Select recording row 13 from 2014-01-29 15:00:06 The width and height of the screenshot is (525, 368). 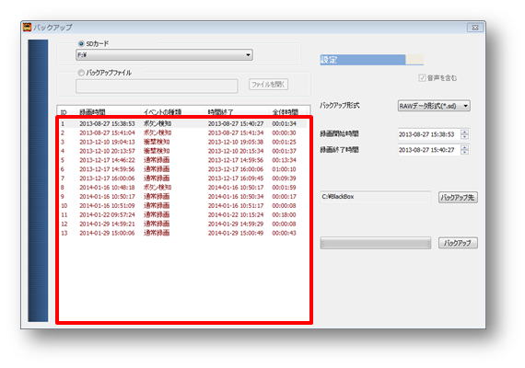(x=182, y=233)
